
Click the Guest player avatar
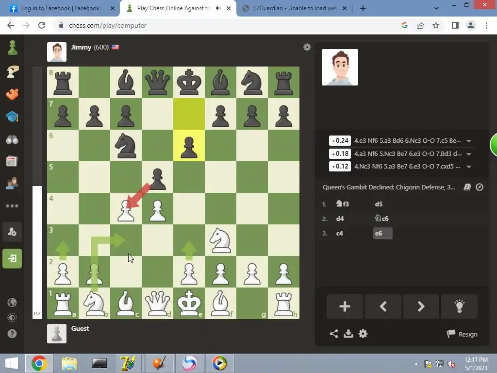57,334
